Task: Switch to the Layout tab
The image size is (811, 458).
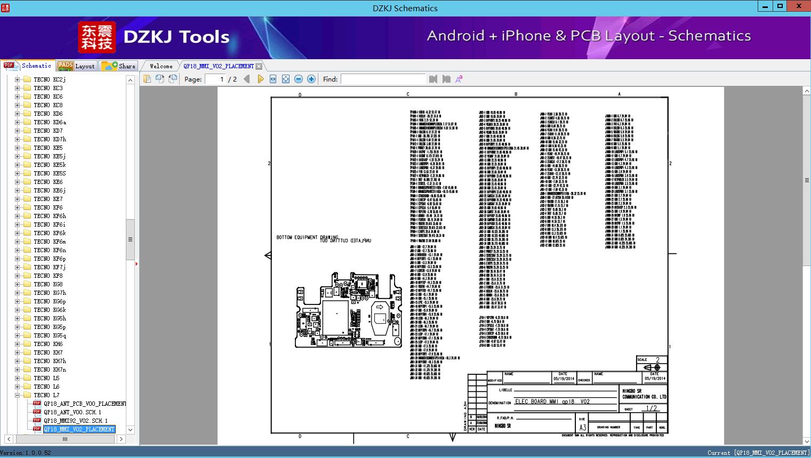Action: [x=76, y=66]
